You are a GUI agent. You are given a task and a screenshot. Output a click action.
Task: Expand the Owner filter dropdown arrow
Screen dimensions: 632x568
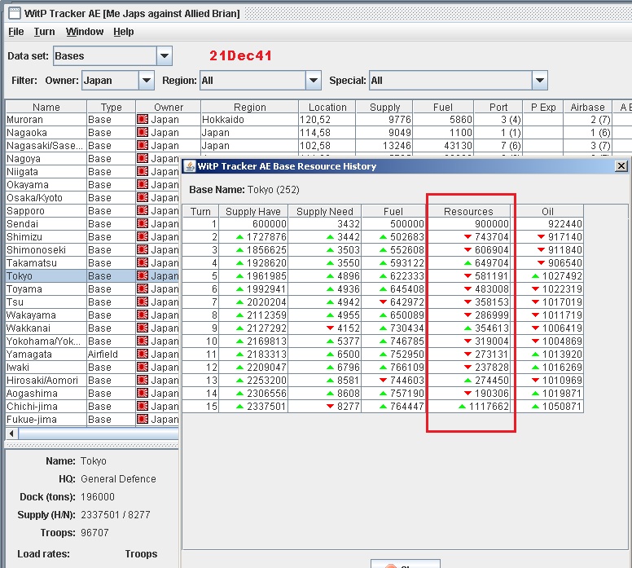(147, 81)
